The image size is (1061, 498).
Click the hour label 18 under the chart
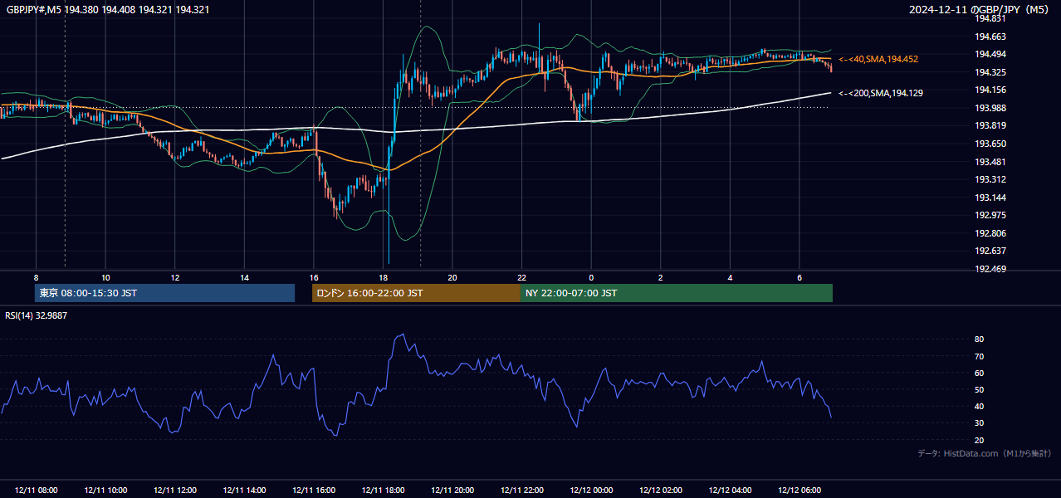pyautogui.click(x=383, y=277)
